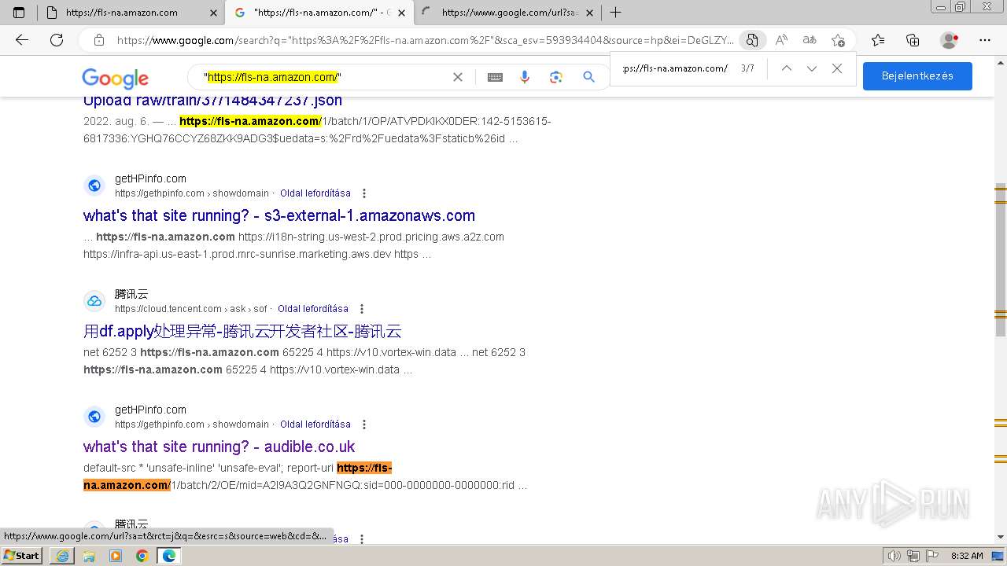Close the find on page bar
This screenshot has height=566, width=1007.
(x=837, y=68)
